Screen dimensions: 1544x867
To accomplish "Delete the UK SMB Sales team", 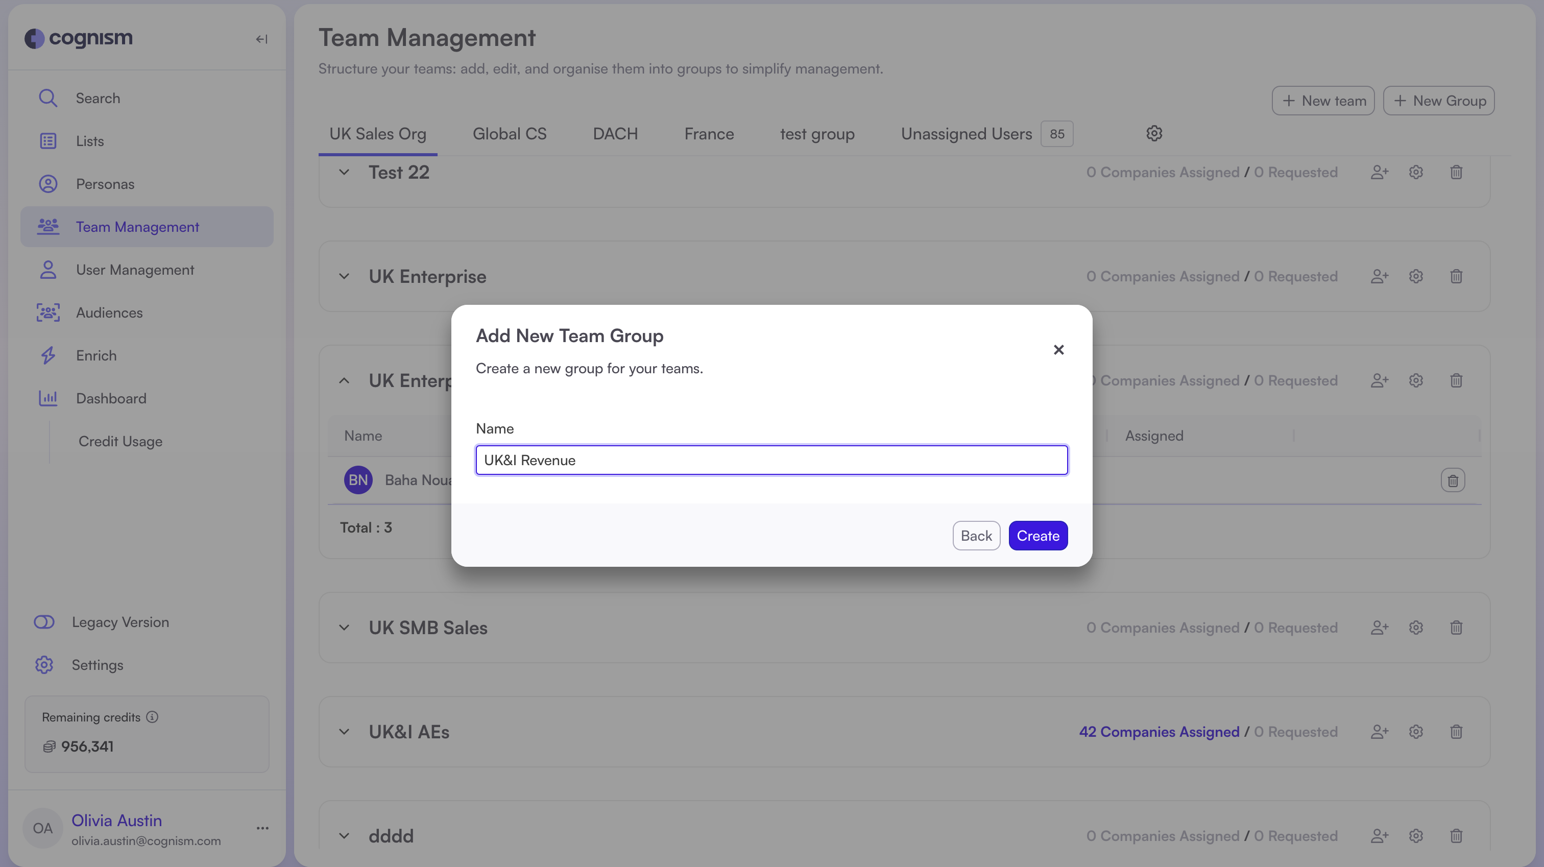I will (x=1457, y=628).
